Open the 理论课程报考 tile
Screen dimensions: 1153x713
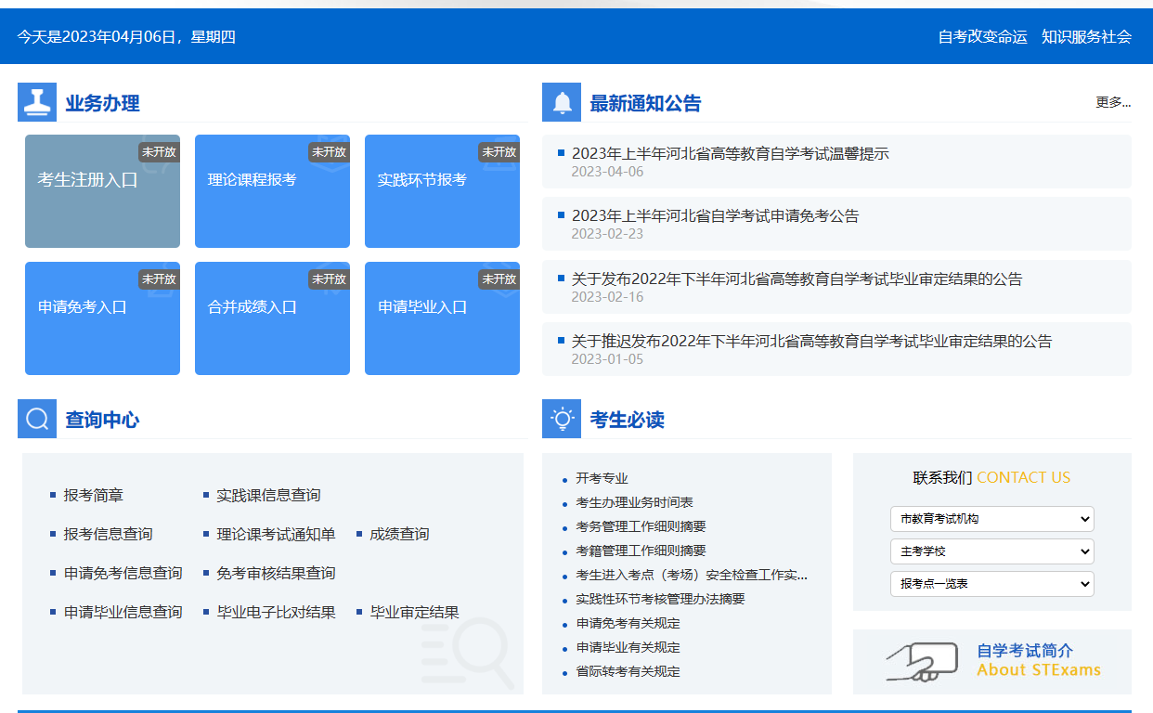(x=272, y=191)
